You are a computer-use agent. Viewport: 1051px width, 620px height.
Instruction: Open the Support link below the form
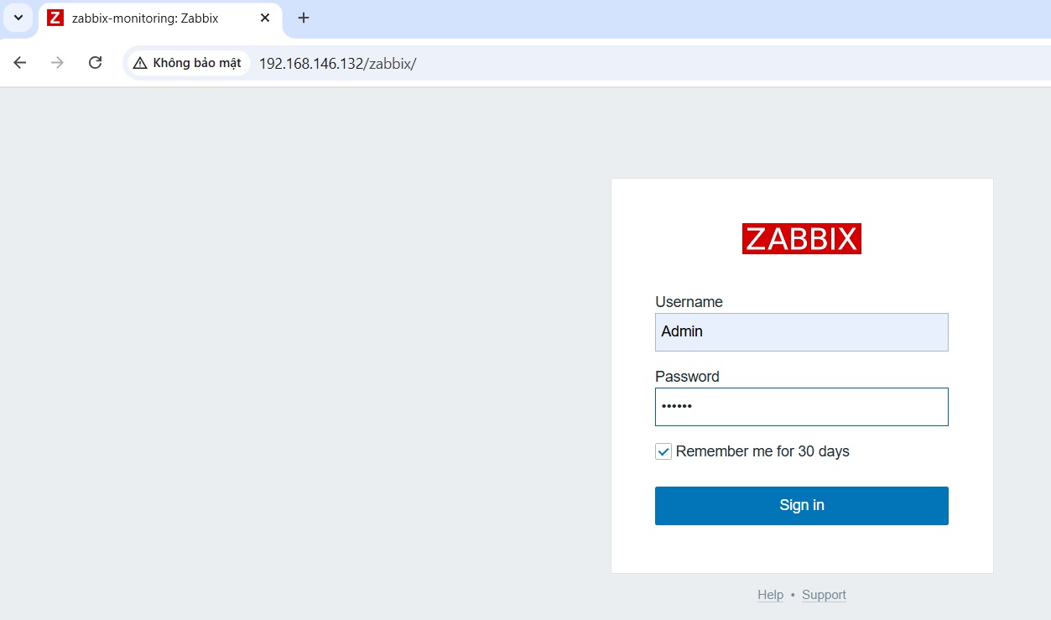click(x=824, y=595)
